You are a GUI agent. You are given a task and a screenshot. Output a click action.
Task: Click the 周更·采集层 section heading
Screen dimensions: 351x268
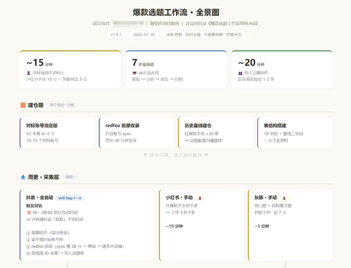[44, 177]
